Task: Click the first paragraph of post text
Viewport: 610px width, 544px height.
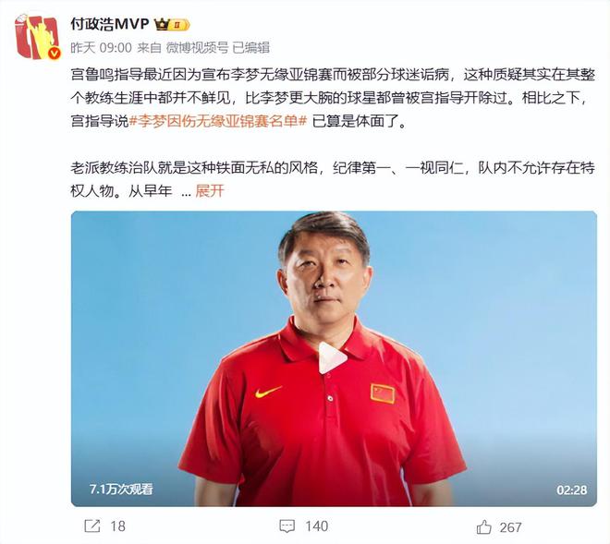Action: pyautogui.click(x=333, y=98)
